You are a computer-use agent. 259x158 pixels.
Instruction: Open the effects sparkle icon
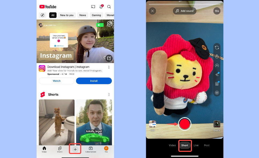coord(217,75)
